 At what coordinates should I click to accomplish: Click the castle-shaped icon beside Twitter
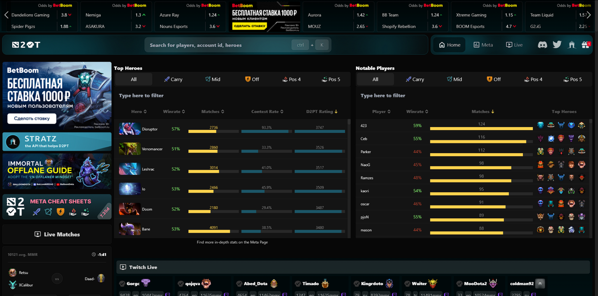point(572,45)
